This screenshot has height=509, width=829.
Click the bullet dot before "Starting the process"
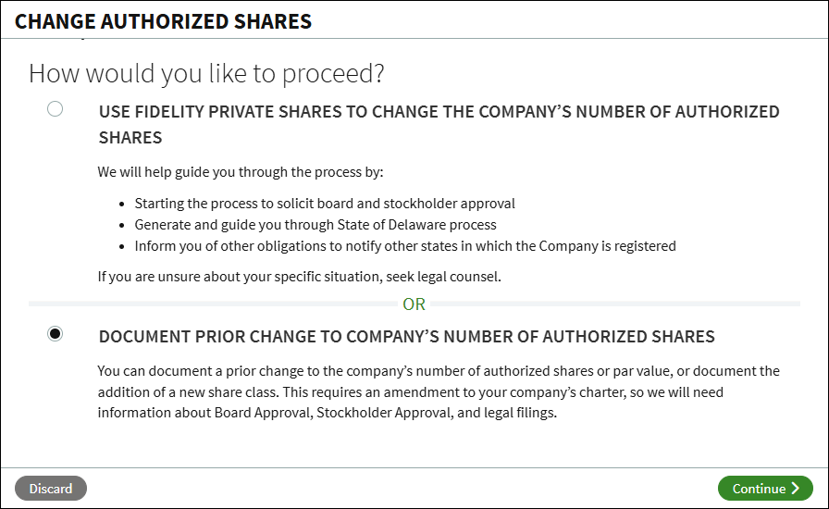coord(125,204)
